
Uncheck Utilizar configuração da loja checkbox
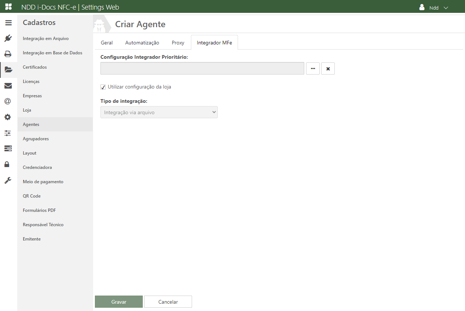(103, 87)
